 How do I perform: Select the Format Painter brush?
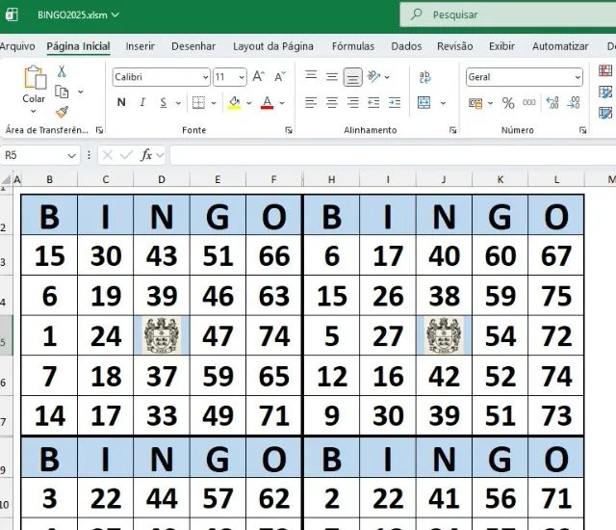click(62, 112)
